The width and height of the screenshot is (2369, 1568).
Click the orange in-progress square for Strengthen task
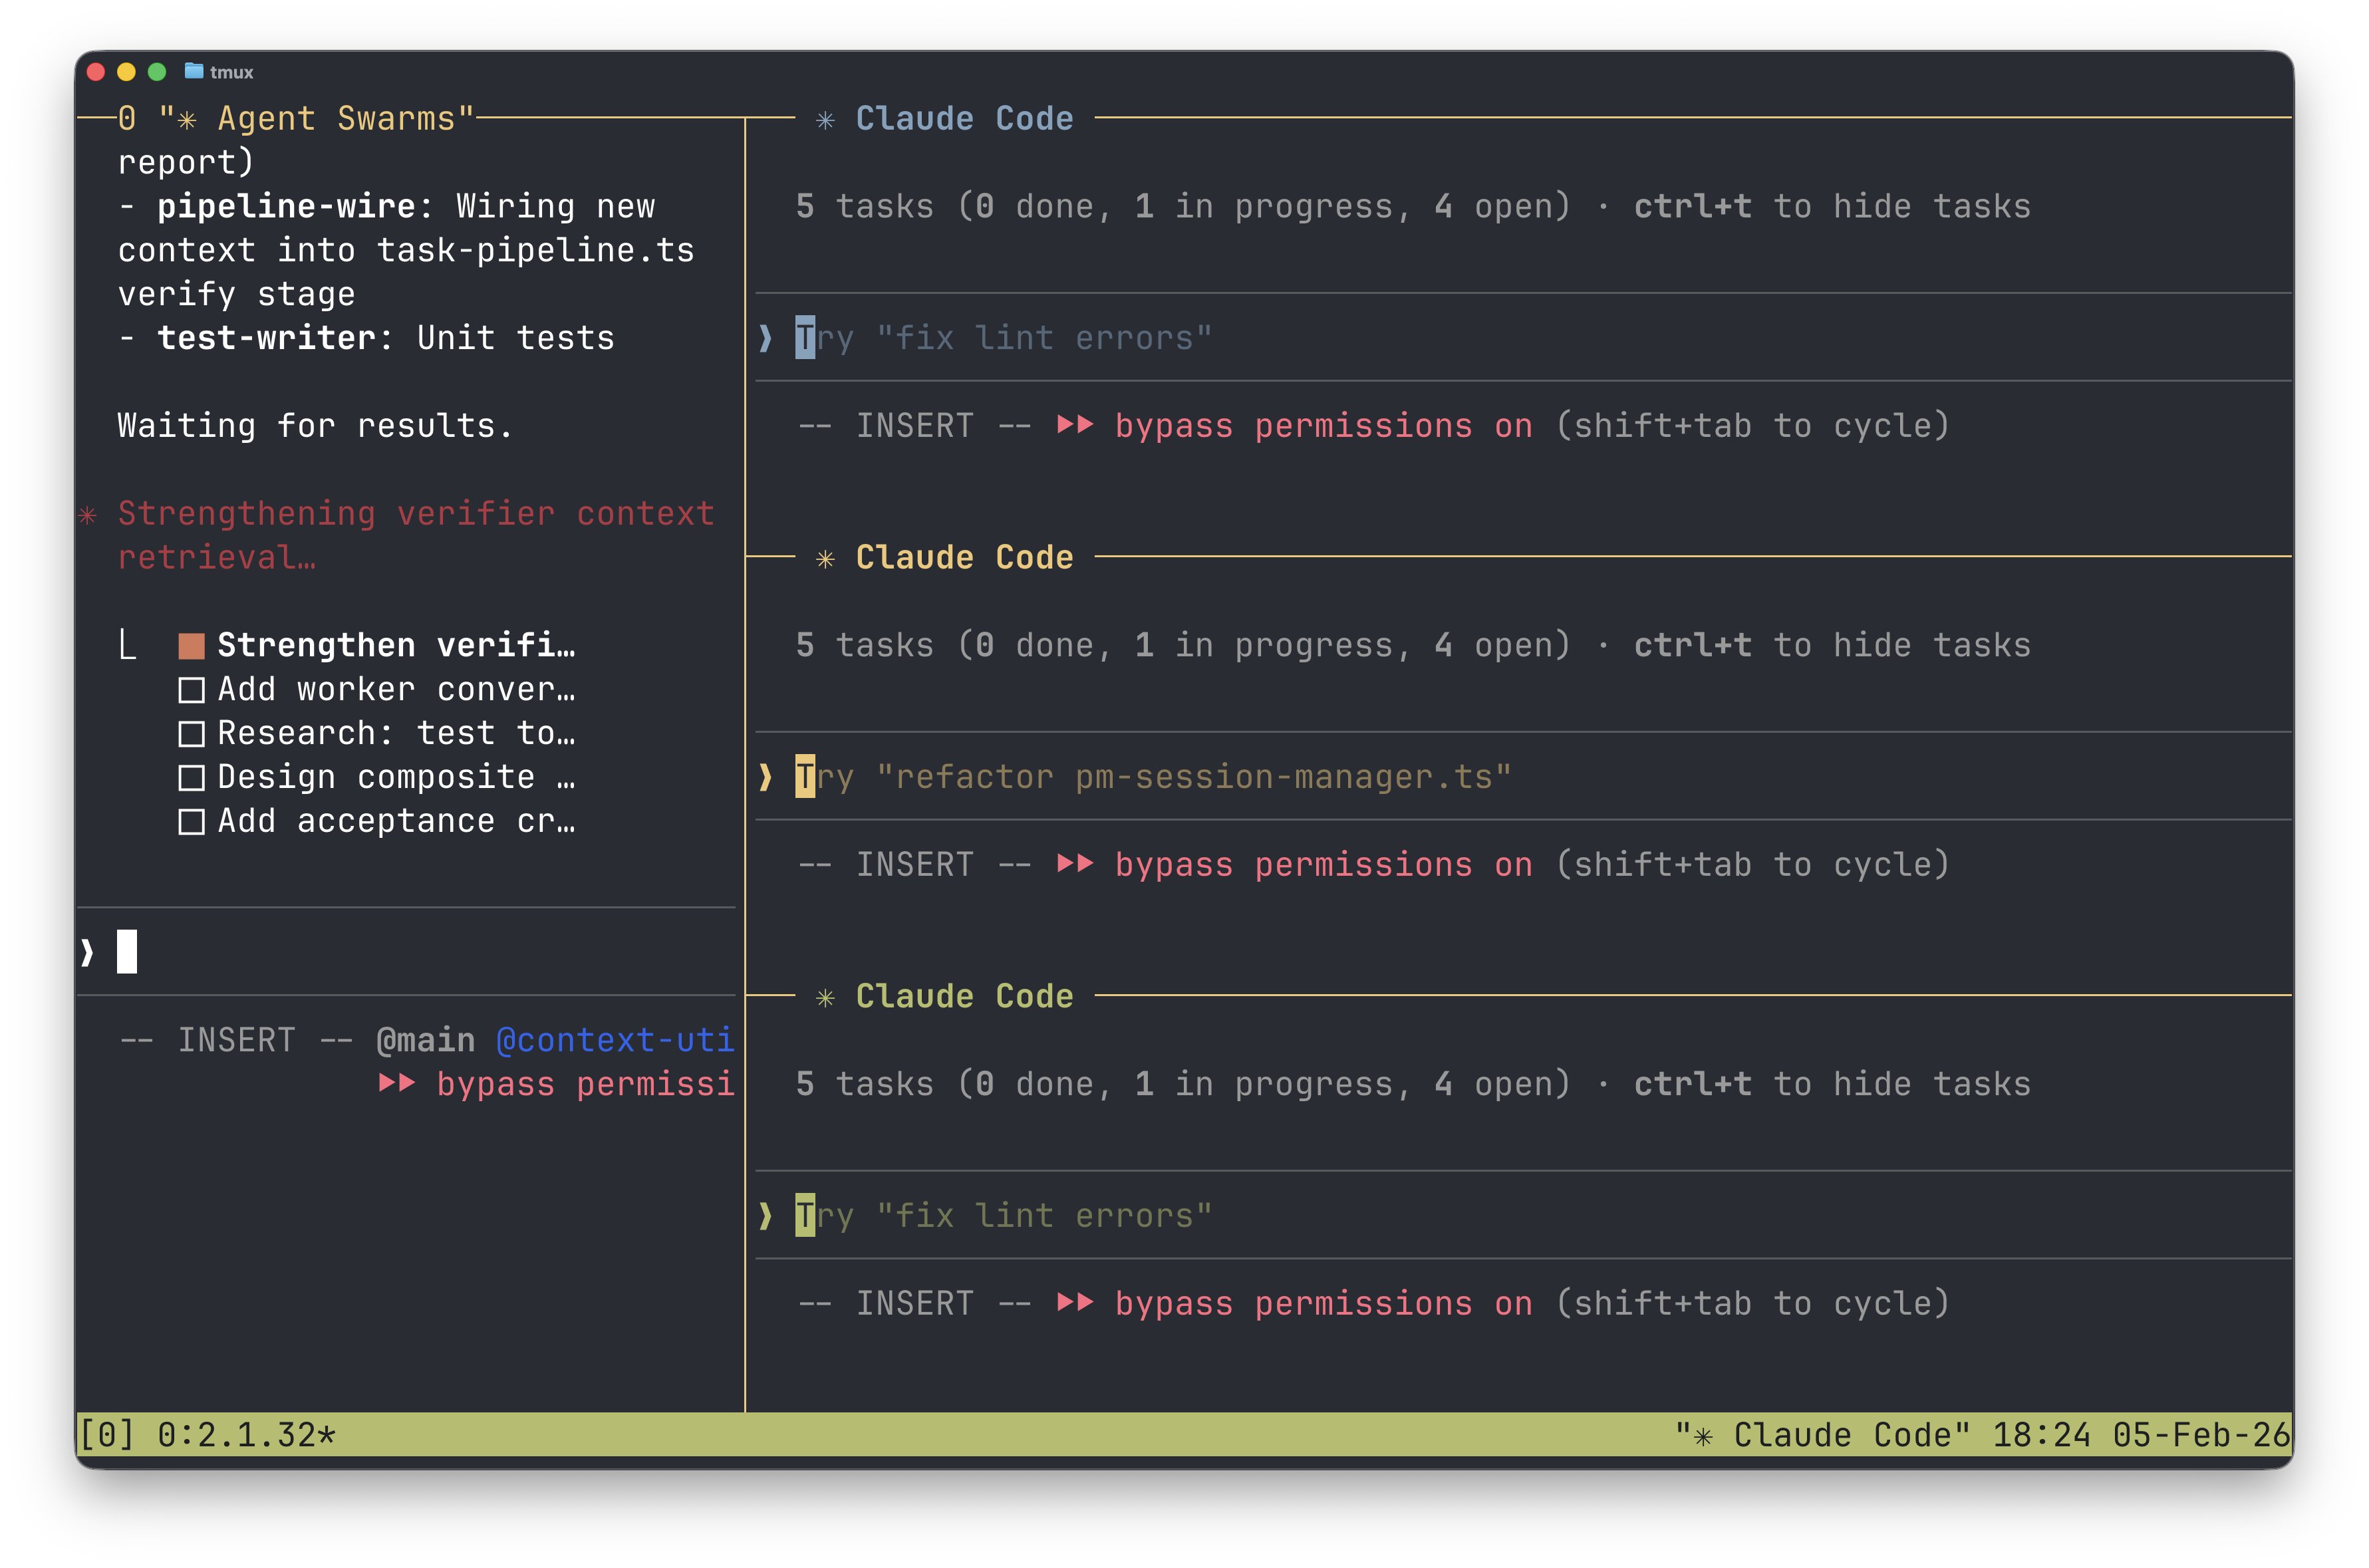pos(191,646)
